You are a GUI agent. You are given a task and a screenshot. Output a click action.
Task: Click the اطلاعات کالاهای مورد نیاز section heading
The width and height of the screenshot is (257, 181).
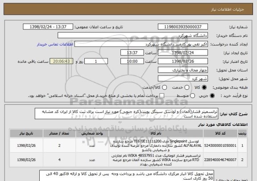click(223, 125)
